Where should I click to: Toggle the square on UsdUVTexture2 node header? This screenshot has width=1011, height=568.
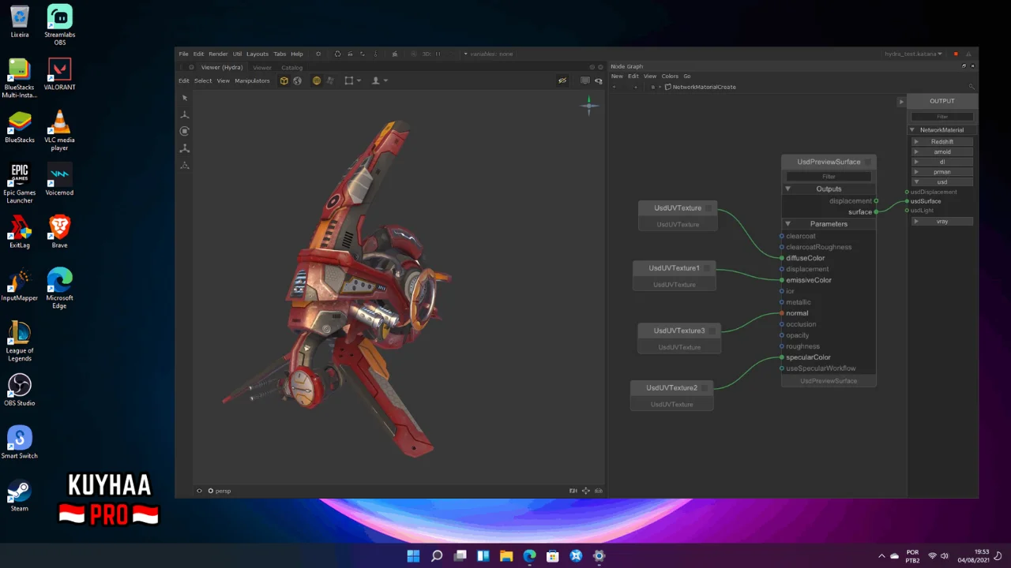pos(705,388)
